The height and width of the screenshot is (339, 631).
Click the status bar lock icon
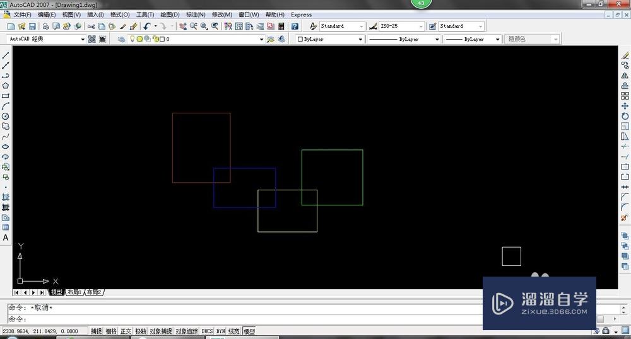point(606,331)
